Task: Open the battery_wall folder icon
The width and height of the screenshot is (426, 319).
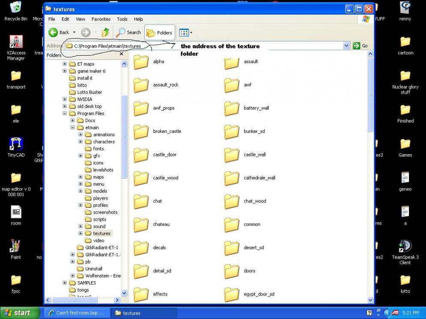Action: point(232,108)
